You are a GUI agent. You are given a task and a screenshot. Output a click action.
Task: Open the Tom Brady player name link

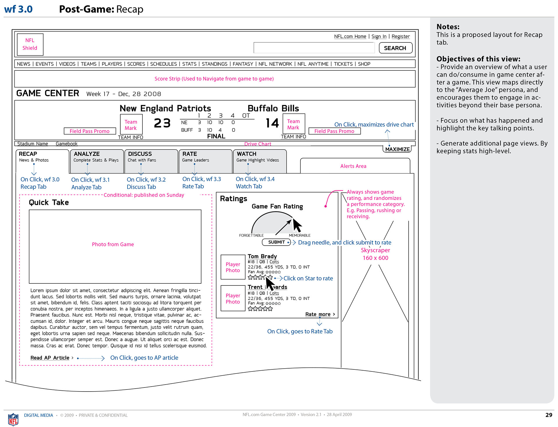(262, 256)
